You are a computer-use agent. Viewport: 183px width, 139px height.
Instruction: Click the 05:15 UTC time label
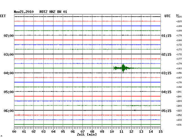click(166, 111)
